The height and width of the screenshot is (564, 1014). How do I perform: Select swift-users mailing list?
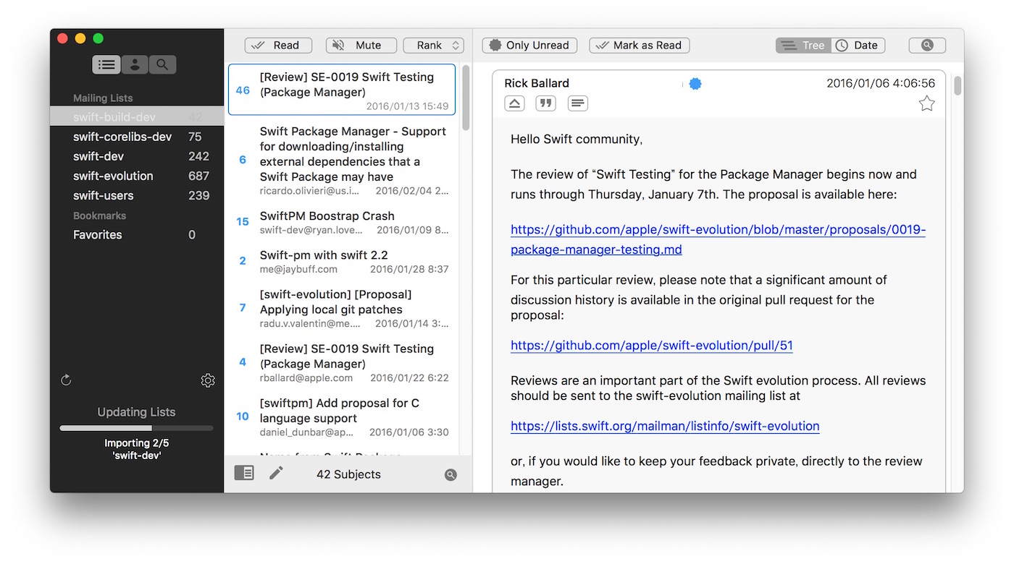pos(137,195)
